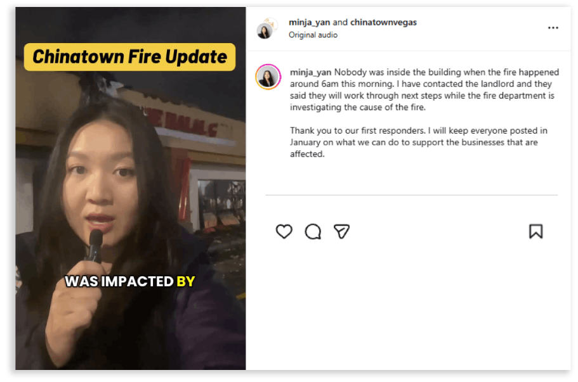The image size is (578, 382).
Task: Open minja_yan profile link in header
Action: (309, 22)
